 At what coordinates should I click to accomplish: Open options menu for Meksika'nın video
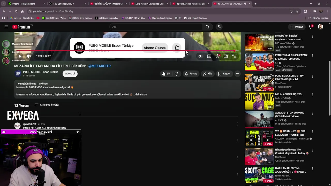313,36
